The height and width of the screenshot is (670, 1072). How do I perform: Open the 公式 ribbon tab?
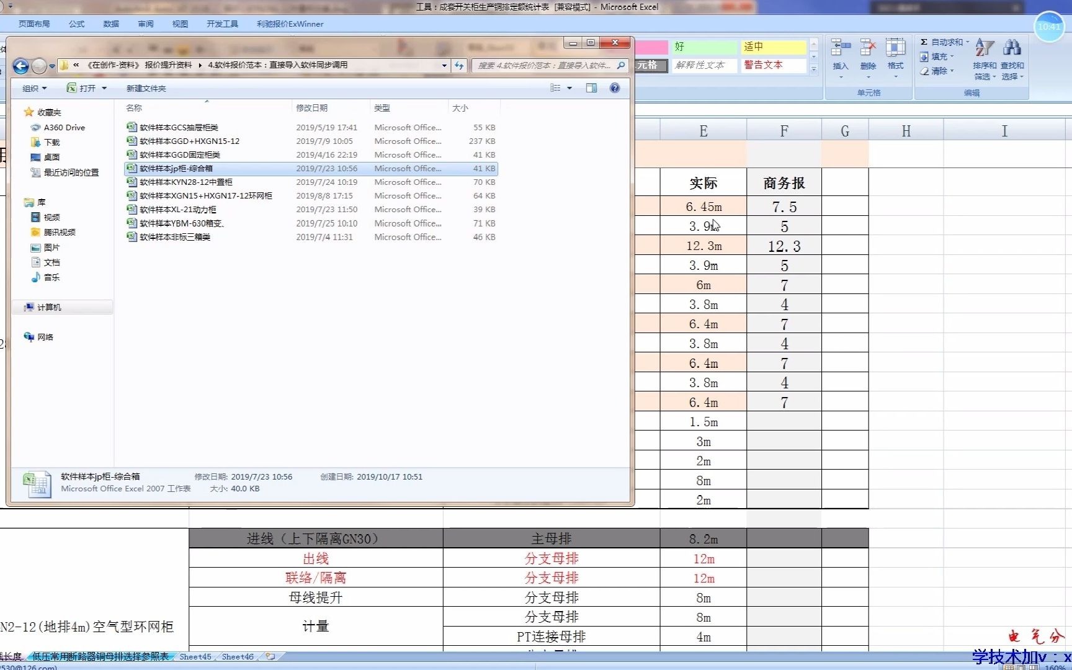click(x=76, y=24)
